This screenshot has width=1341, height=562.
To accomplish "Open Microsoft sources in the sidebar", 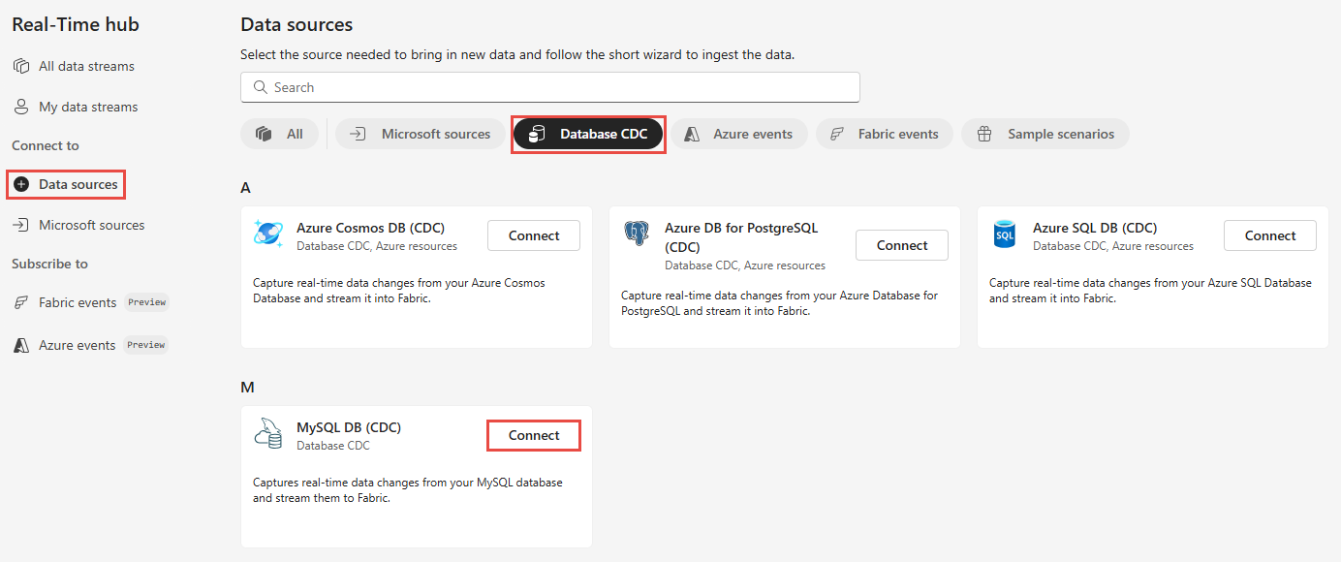I will point(78,225).
